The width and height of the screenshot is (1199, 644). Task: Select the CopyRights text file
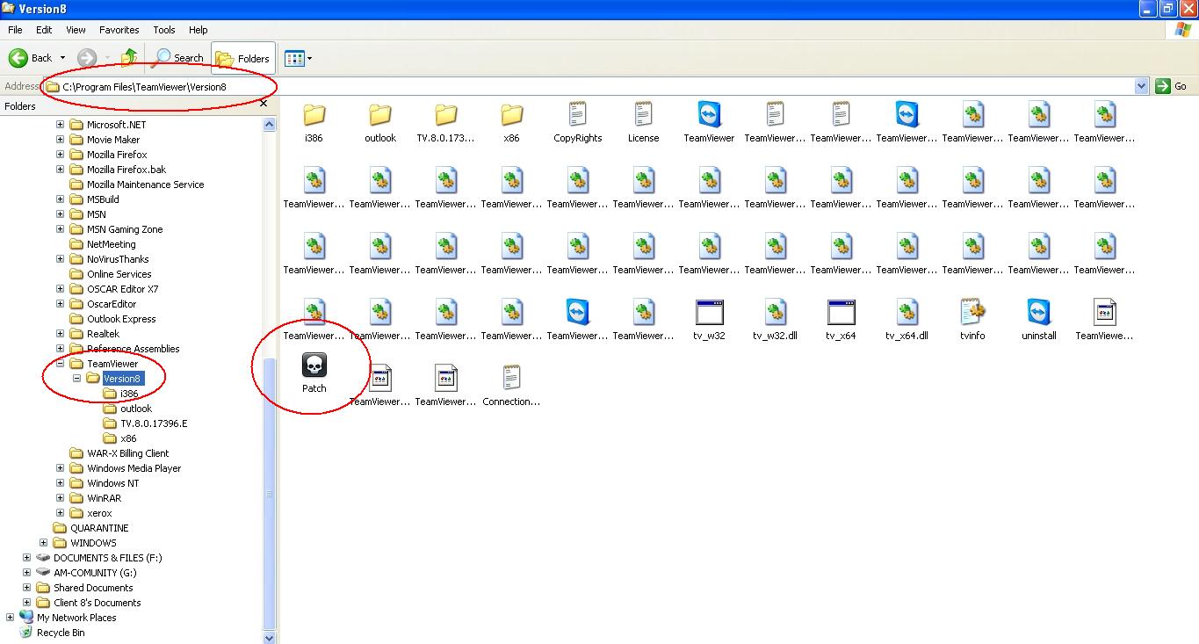click(x=577, y=114)
